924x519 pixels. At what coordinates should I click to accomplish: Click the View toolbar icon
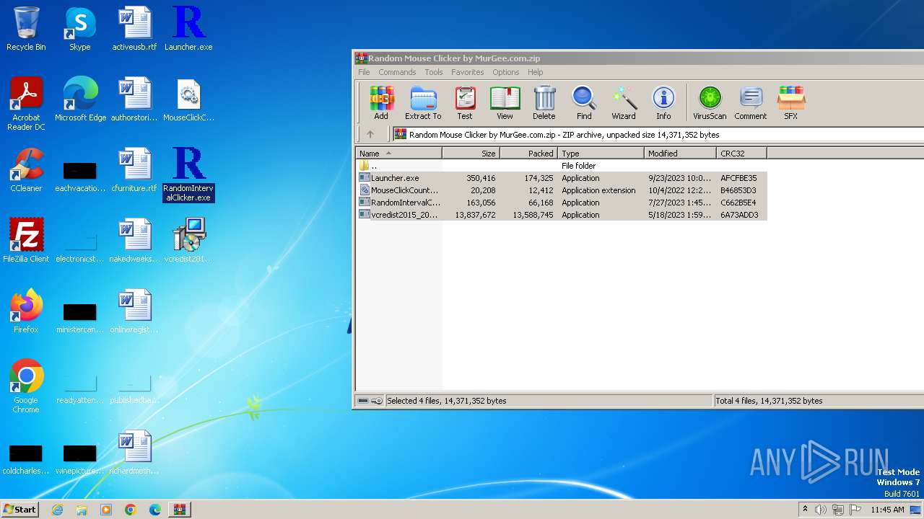point(505,103)
